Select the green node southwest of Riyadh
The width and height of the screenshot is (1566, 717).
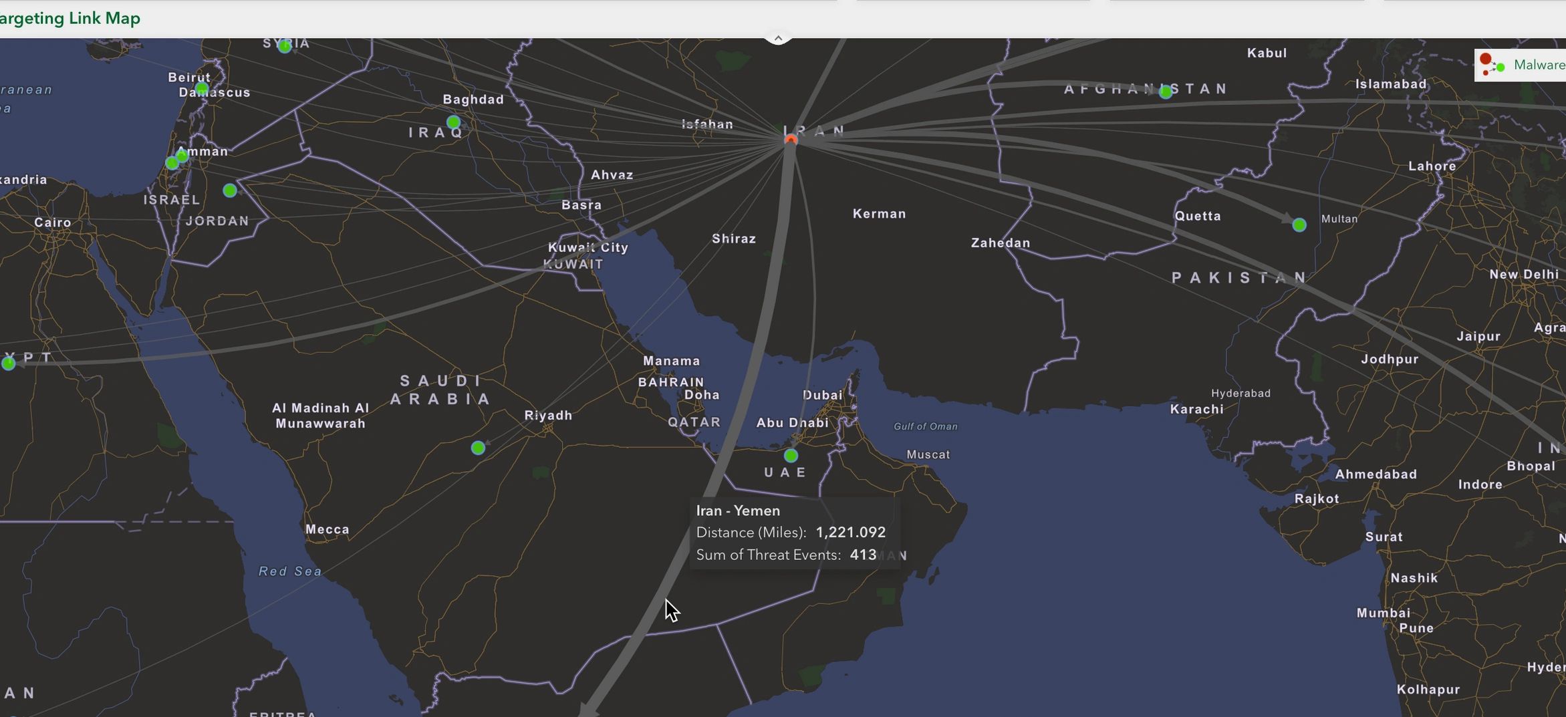tap(478, 448)
